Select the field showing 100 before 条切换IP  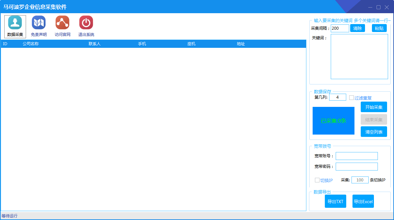[360, 180]
